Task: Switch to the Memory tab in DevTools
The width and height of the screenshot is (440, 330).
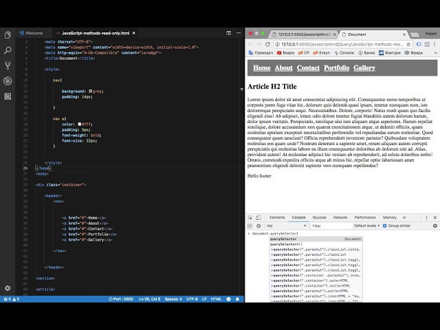Action: 390,218
